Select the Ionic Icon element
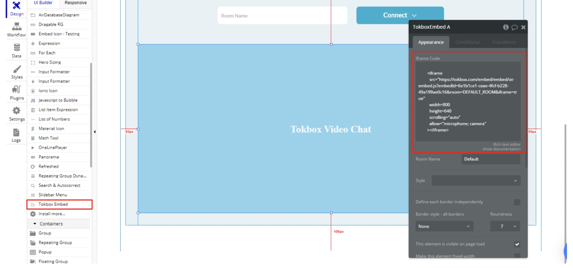 [59, 91]
